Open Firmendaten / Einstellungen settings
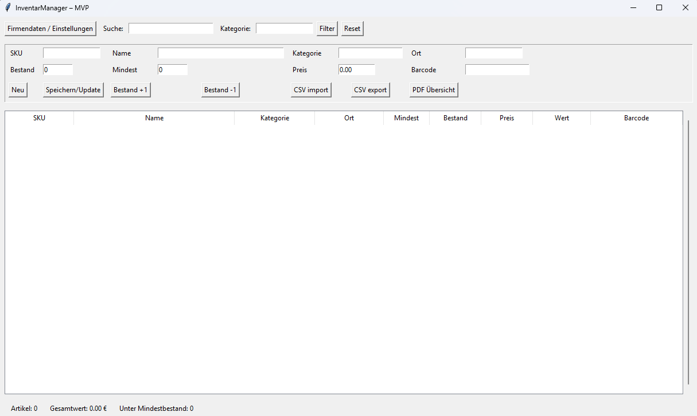Image resolution: width=697 pixels, height=416 pixels. click(x=50, y=29)
